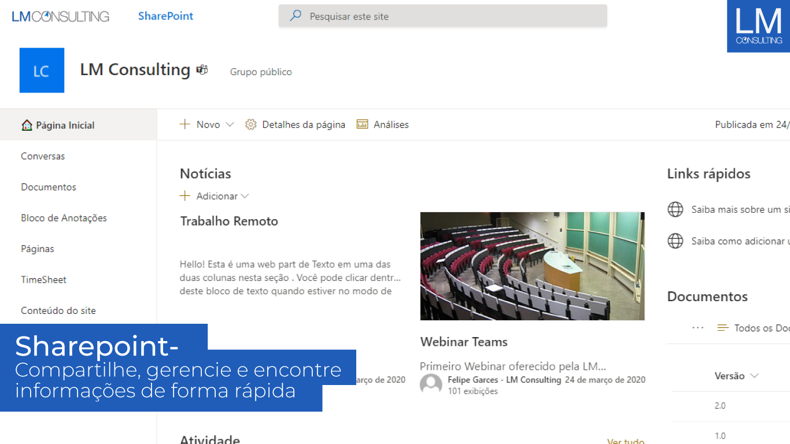Click the Grupo público label
The width and height of the screenshot is (790, 444).
point(261,72)
